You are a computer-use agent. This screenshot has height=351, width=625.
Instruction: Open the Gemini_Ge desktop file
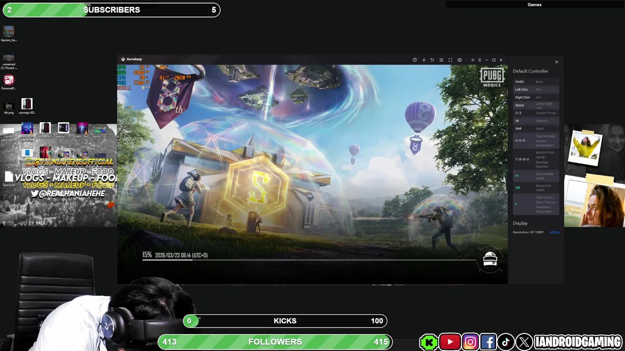[9, 34]
